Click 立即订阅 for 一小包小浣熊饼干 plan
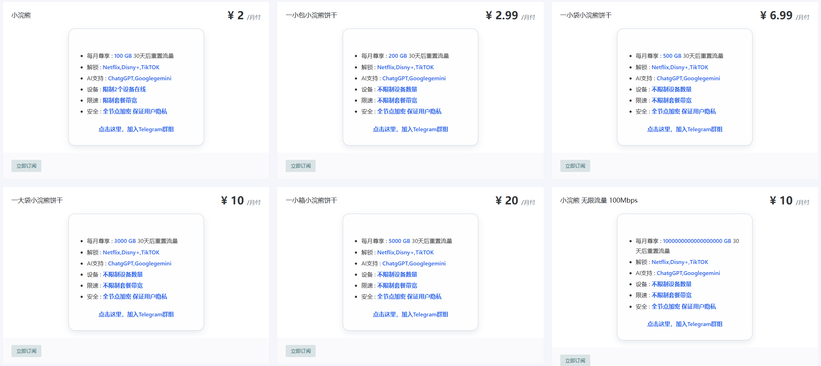Screen dimensions: 821x366 (x=301, y=166)
